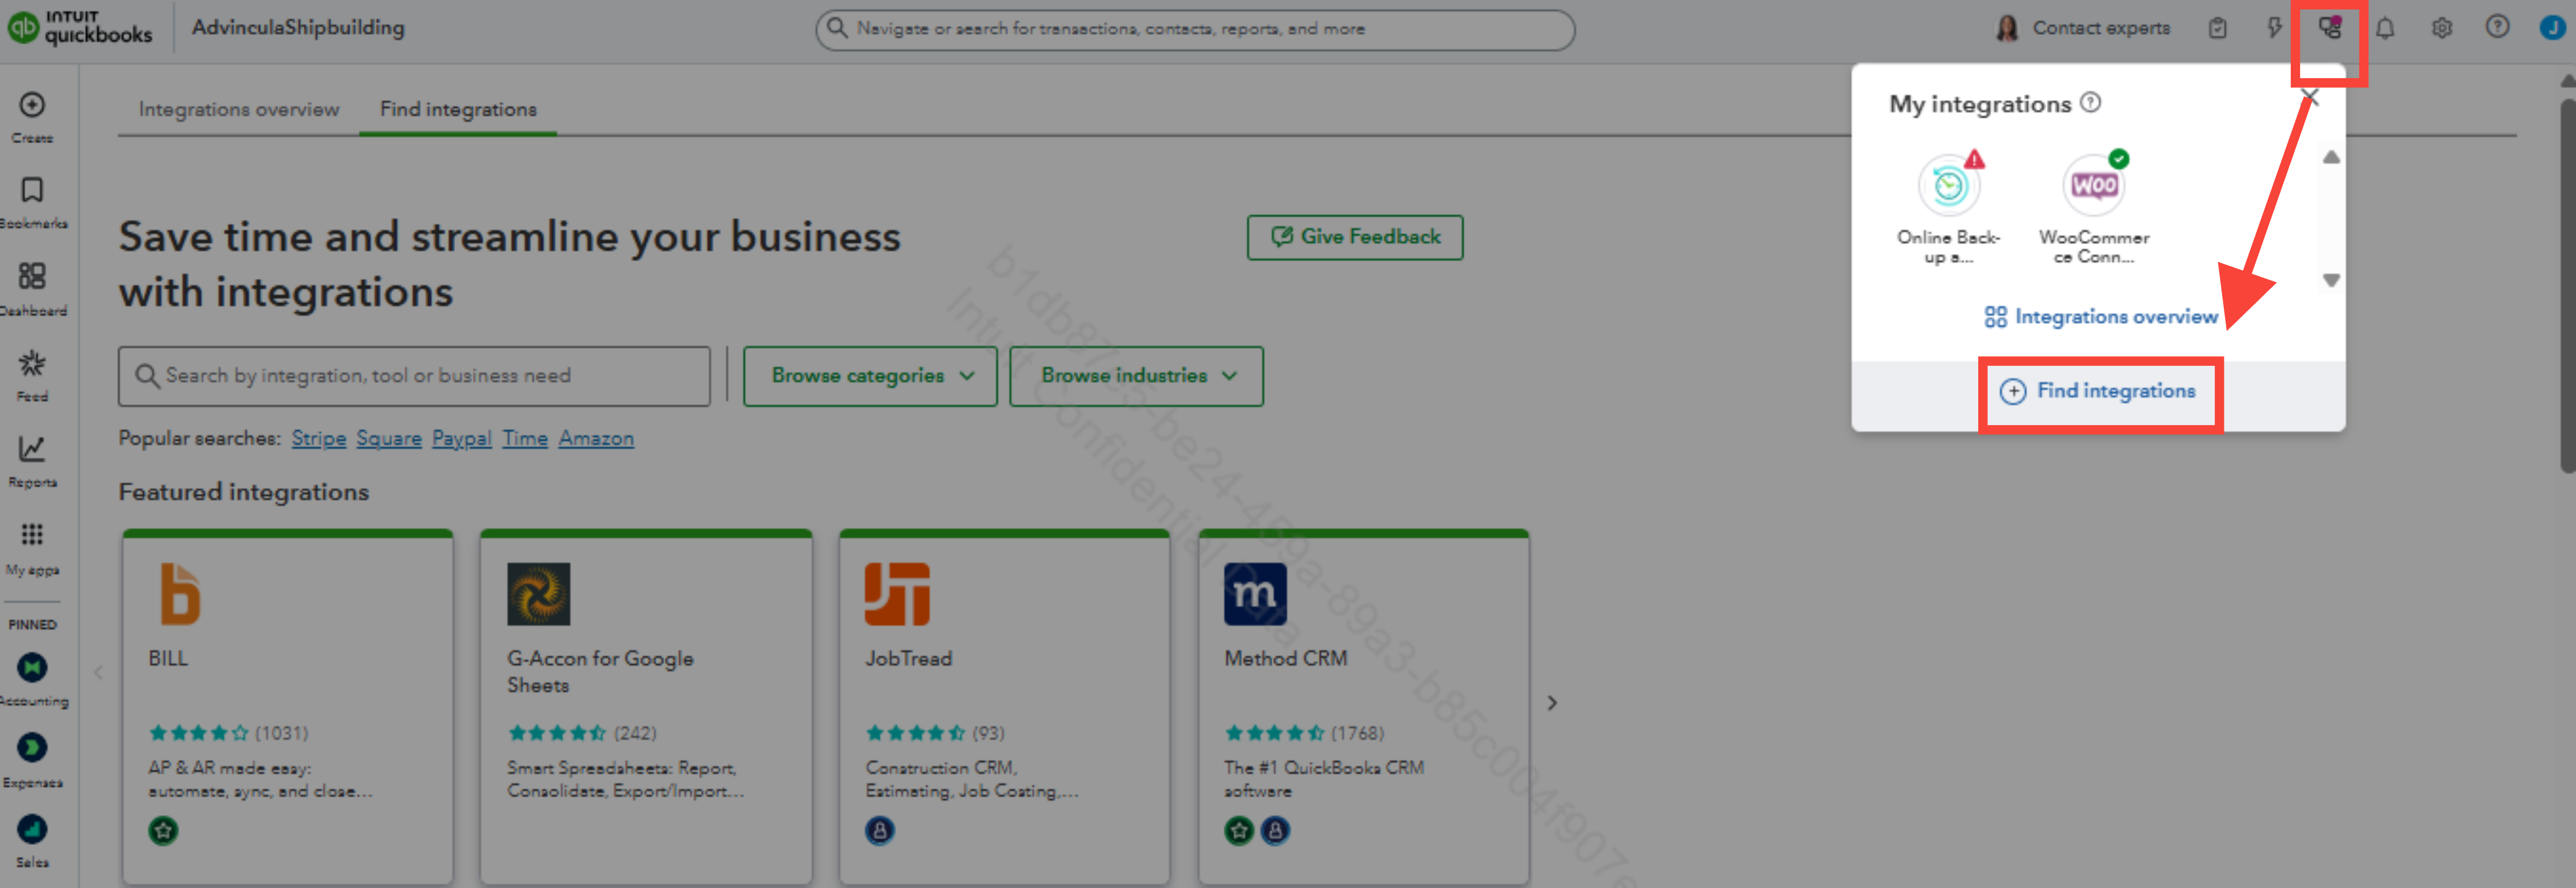Click the Stripe popular search link
Image resolution: width=2576 pixels, height=888 pixels.
(x=318, y=438)
